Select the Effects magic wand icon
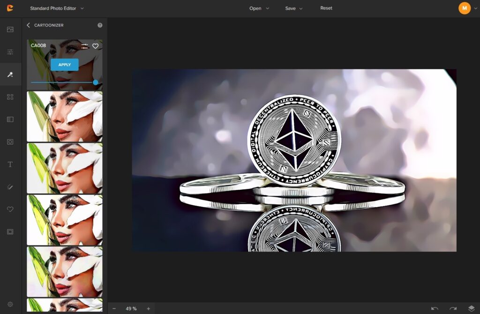 coord(10,75)
